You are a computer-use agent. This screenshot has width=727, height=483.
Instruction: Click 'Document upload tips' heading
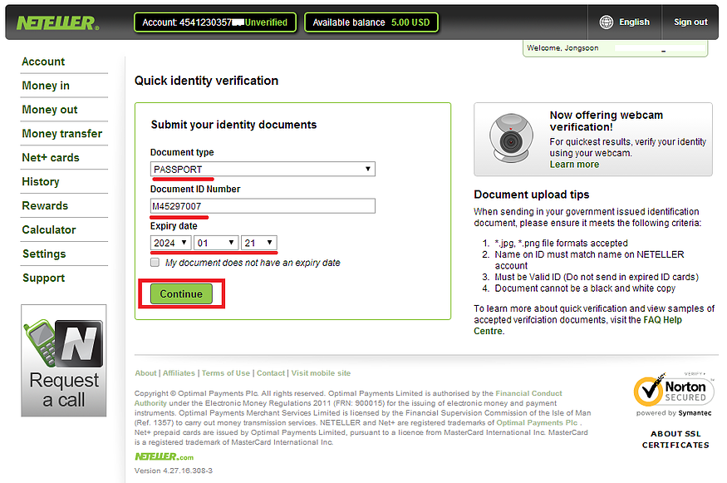tap(532, 195)
